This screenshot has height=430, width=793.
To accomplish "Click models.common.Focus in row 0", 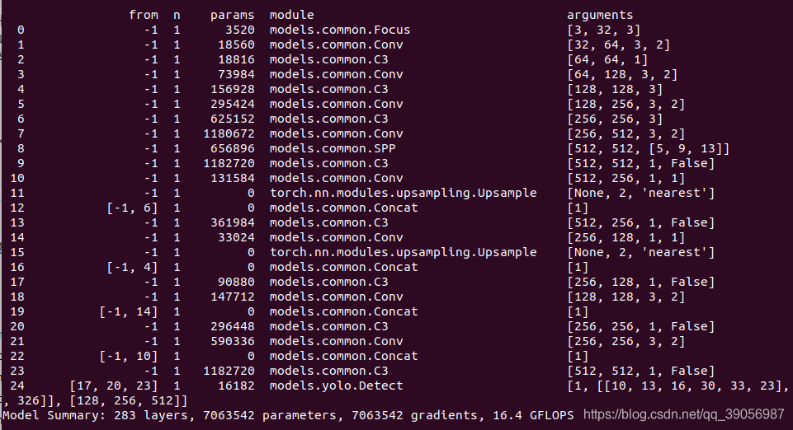I will (339, 30).
